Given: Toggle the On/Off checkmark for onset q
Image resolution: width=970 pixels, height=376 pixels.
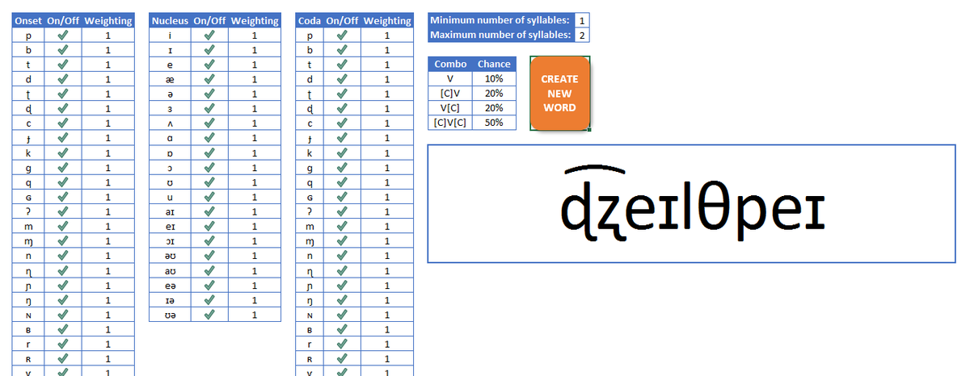Looking at the screenshot, I should click(62, 182).
